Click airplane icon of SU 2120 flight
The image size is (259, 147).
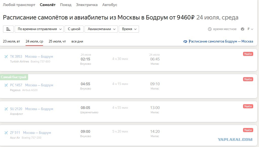6,109
